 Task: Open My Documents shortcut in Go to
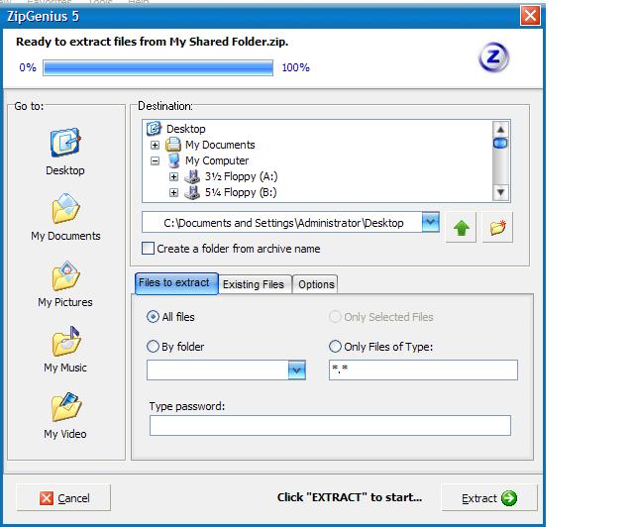(65, 209)
